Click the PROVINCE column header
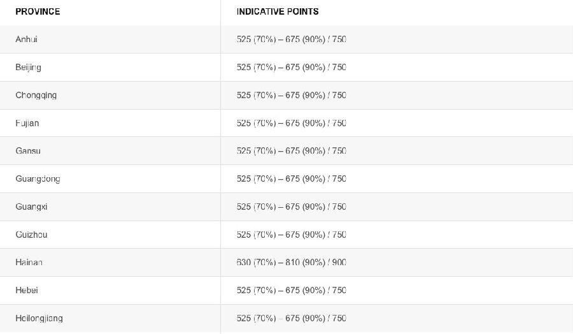Image resolution: width=573 pixels, height=334 pixels. 38,11
